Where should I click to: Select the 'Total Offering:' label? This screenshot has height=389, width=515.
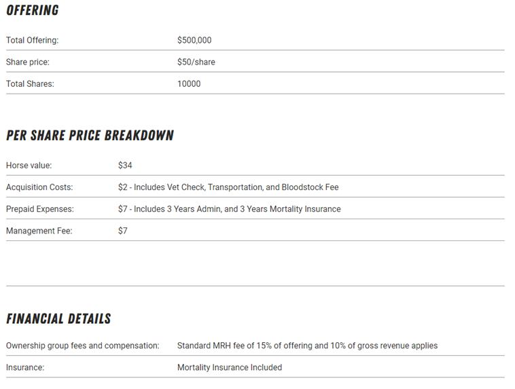[x=33, y=40]
